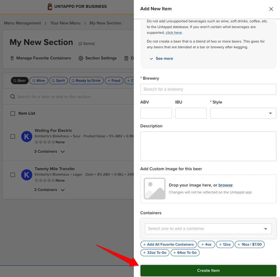Click the beer search magnifying glass icon
The image size is (280, 277).
point(12,96)
